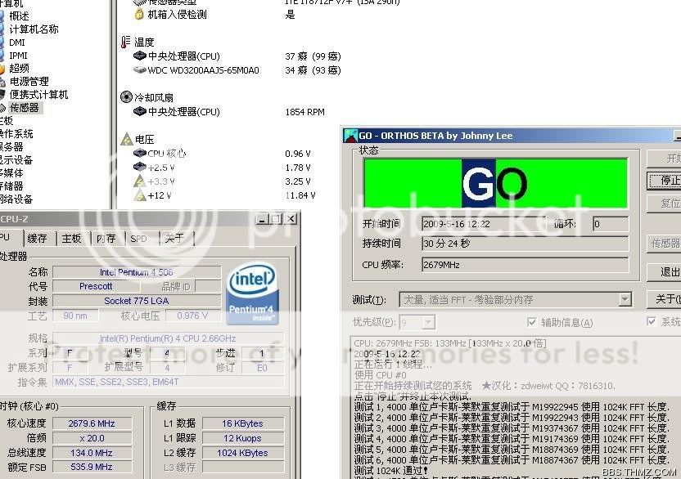Click the green GO status banner
The width and height of the screenshot is (681, 479).
click(x=495, y=183)
